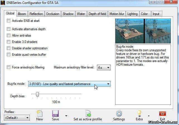
Task: Tick Enable 3.0 shaders checkbox
Action: 8,42
